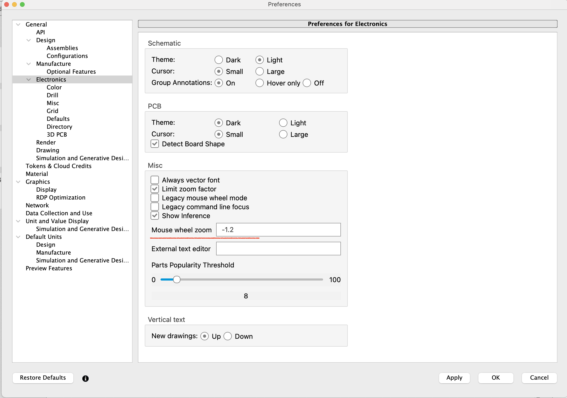Collapse the Graphics tree section
Viewport: 567px width, 398px height.
click(18, 182)
